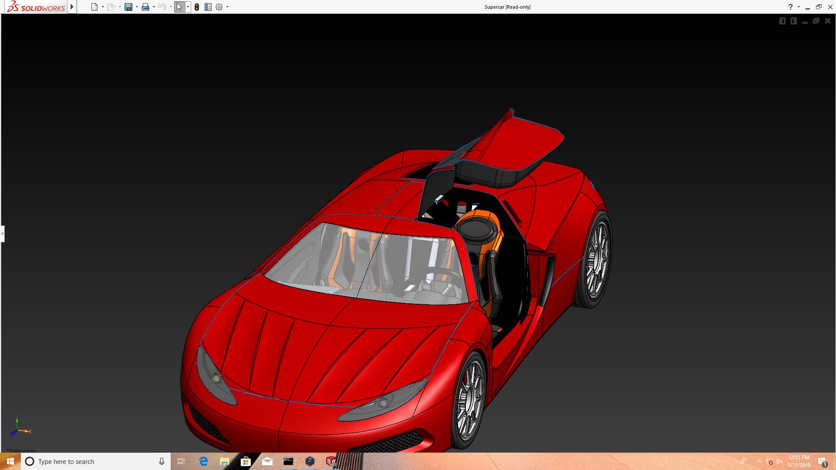Expand the SolidWorks menu flyout arrow
836x470 pixels.
click(72, 7)
